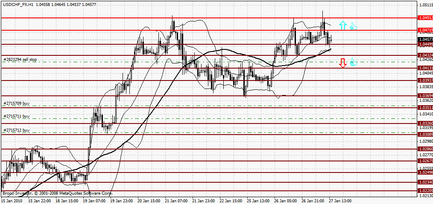Click the 21 Jan 23:00 time label
The height and width of the screenshot is (204, 433).
pyautogui.click(x=203, y=201)
